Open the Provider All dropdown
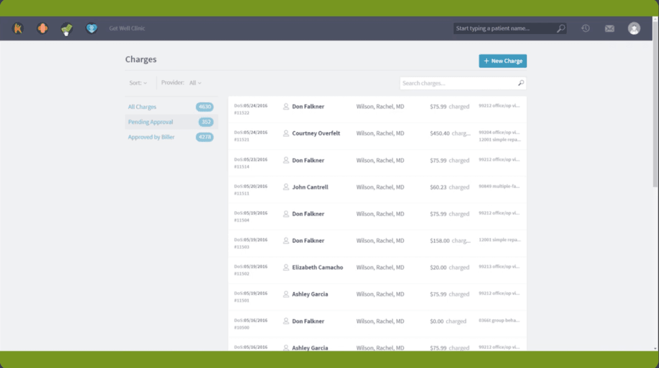This screenshot has height=368, width=659. [x=195, y=83]
